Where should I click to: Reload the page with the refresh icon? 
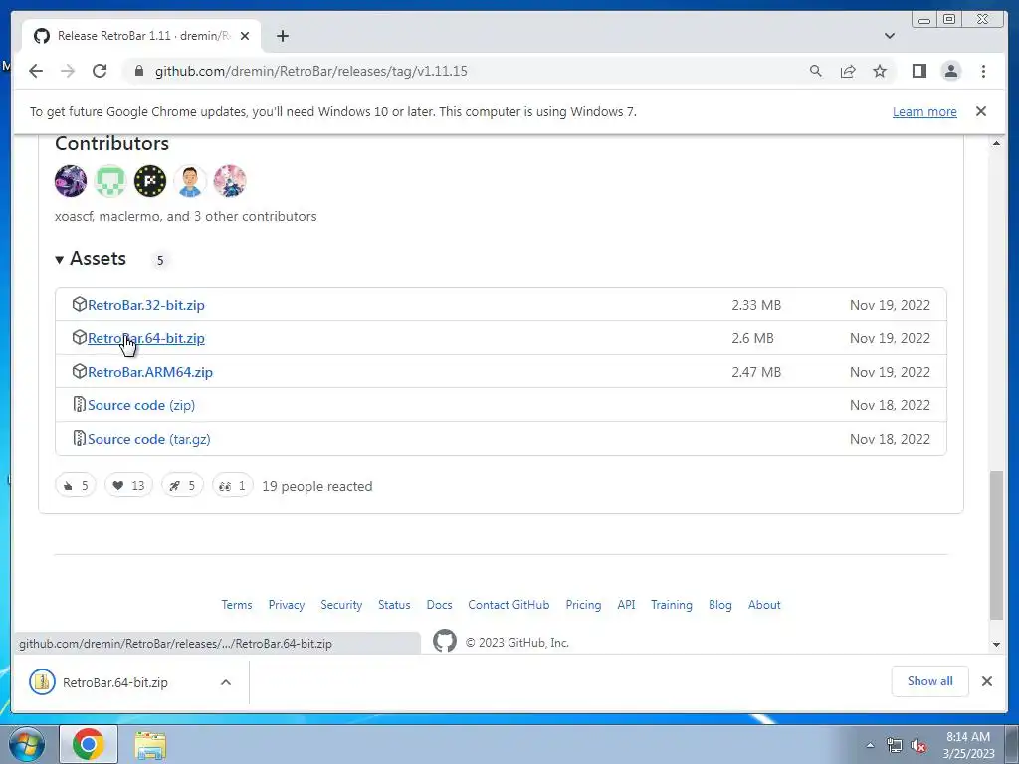pyautogui.click(x=100, y=71)
